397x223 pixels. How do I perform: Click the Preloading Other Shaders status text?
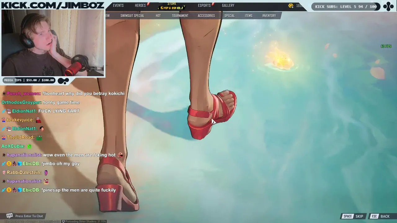tap(86, 221)
